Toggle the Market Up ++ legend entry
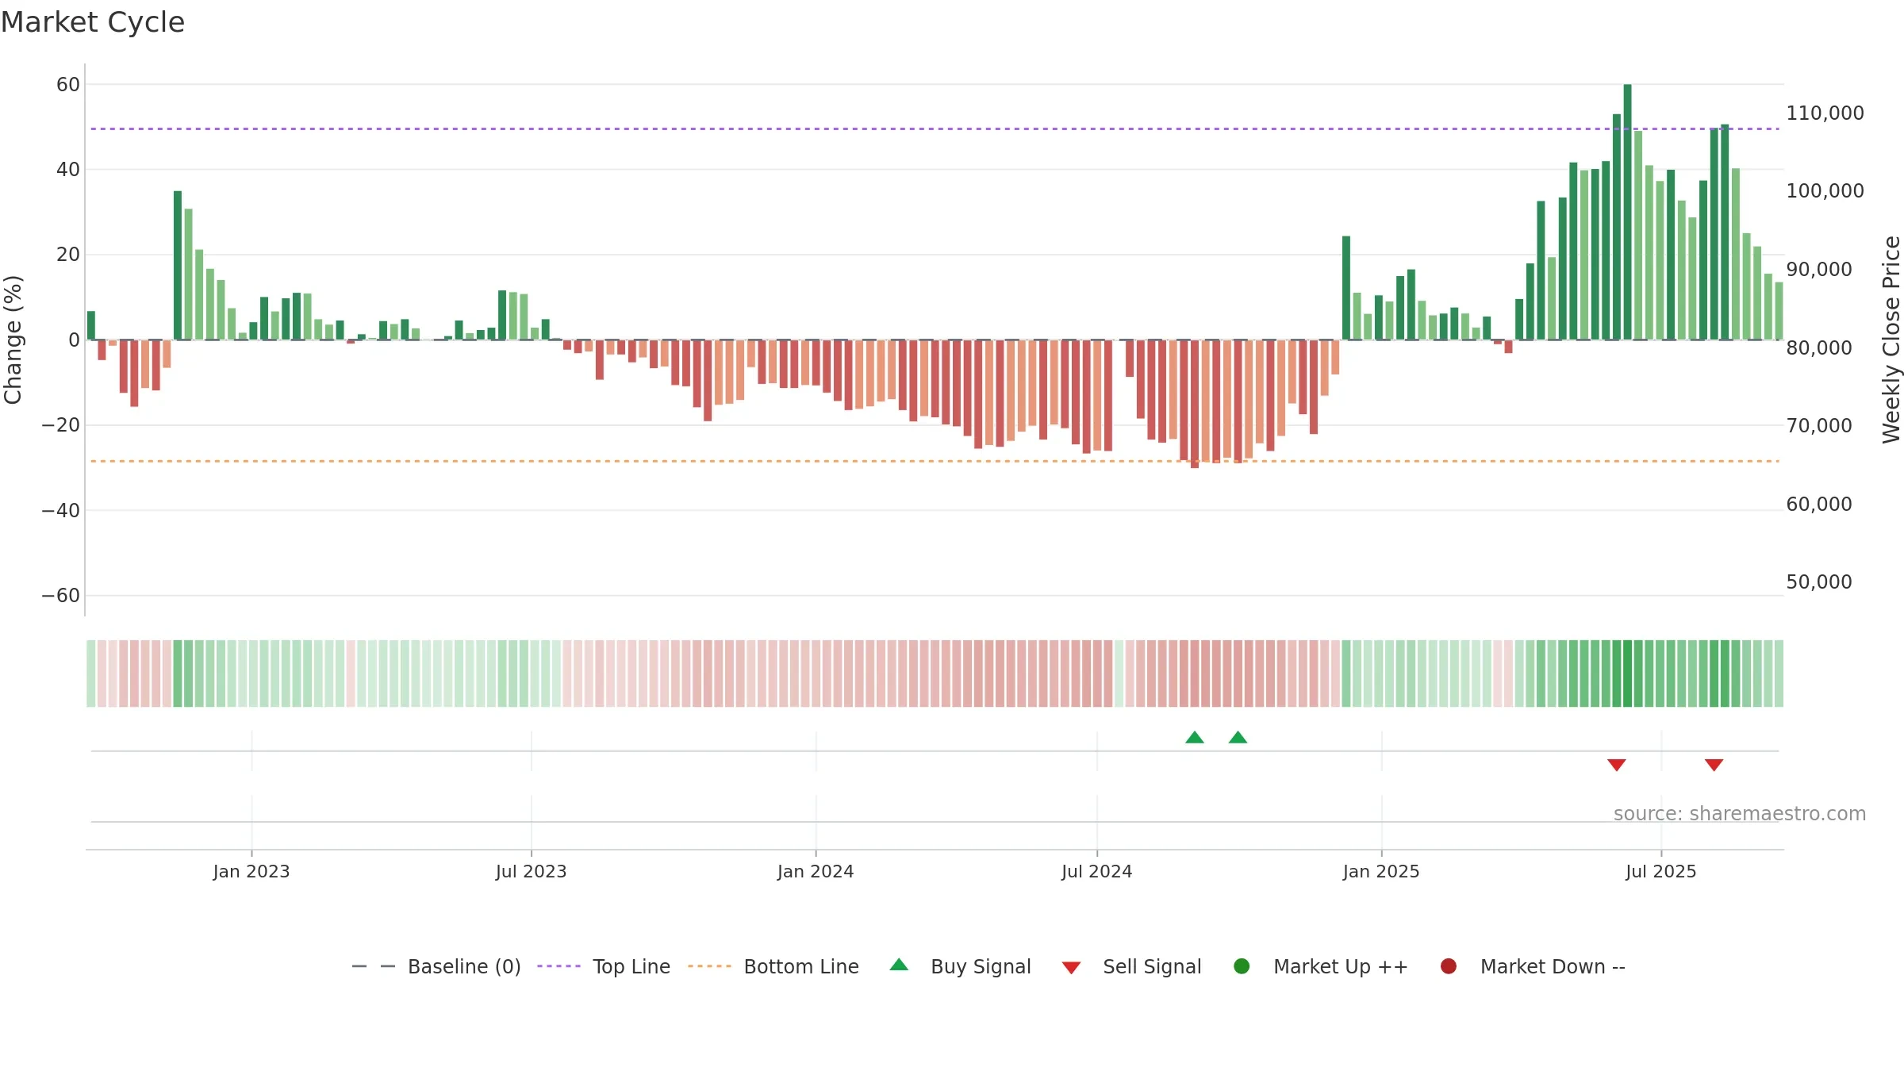The height and width of the screenshot is (1071, 1904). tap(1320, 966)
